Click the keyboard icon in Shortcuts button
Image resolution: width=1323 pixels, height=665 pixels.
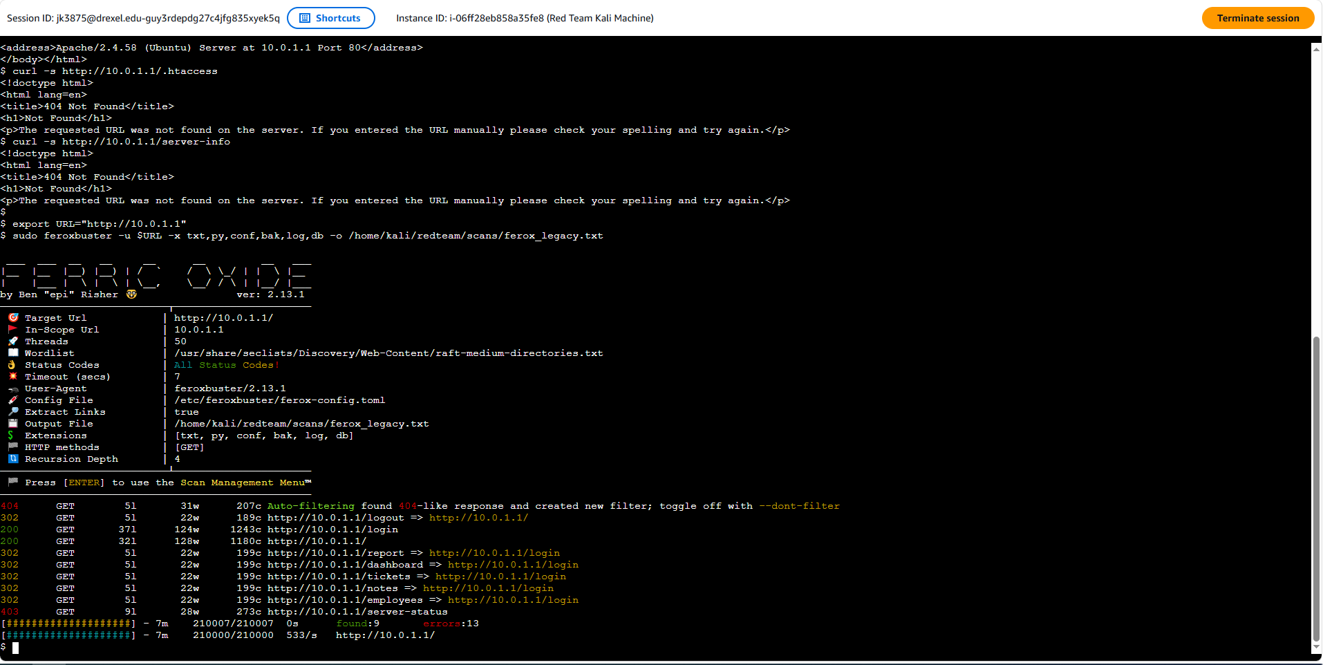point(305,18)
